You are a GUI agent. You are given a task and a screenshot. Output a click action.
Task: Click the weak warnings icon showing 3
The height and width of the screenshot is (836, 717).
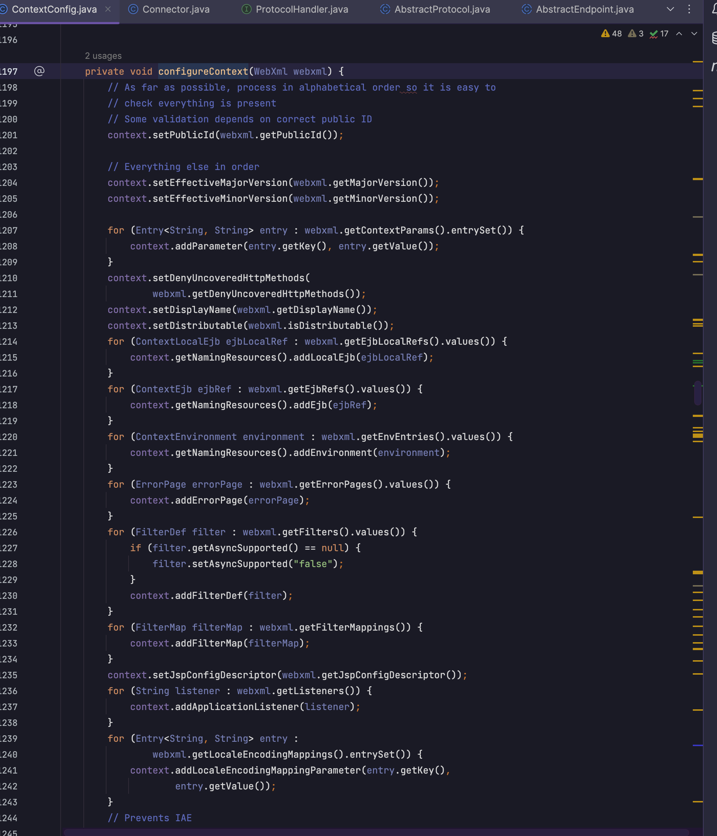tap(635, 34)
